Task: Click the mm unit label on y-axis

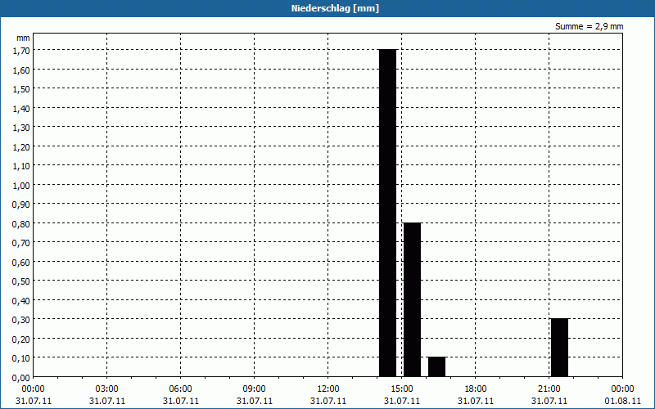Action: coord(23,38)
